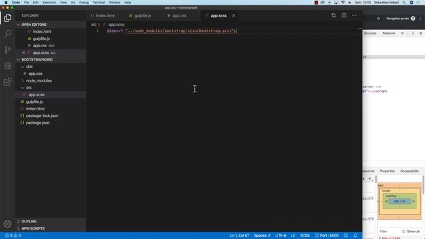
Task: Change indentation via Spaces: 4
Action: 262,236
